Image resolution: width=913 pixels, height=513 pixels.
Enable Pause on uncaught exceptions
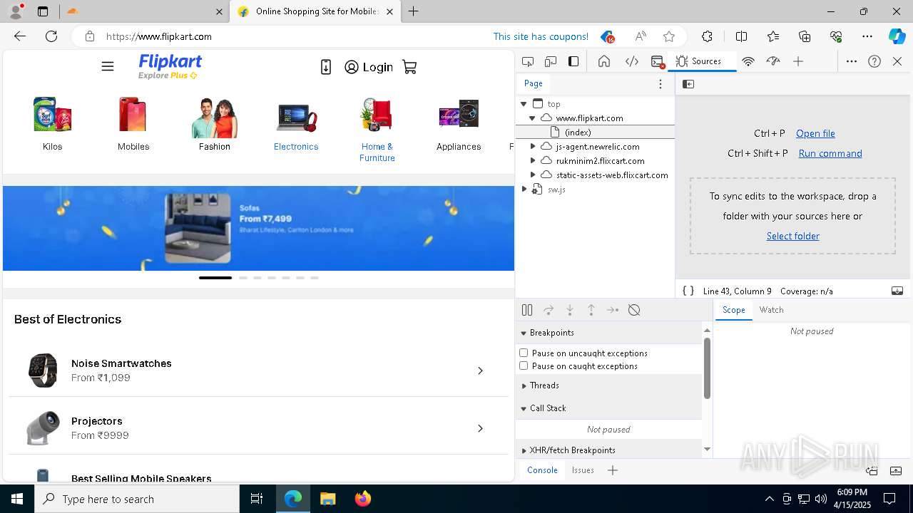pyautogui.click(x=524, y=353)
